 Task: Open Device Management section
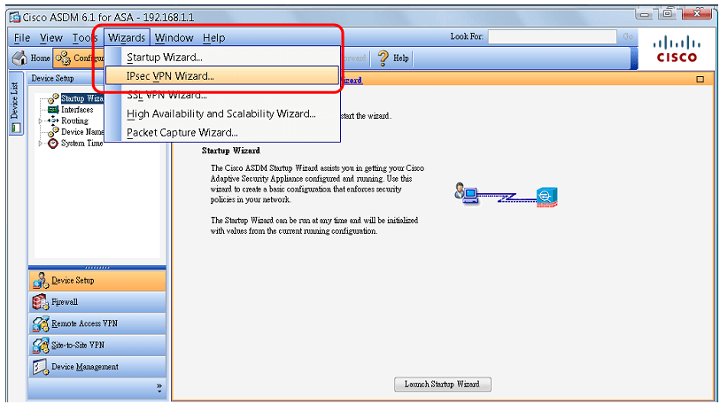pyautogui.click(x=97, y=367)
